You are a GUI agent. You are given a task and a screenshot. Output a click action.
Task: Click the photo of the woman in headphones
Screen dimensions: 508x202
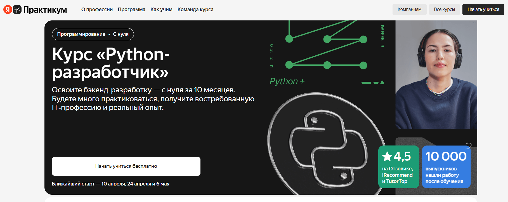pos(436,74)
